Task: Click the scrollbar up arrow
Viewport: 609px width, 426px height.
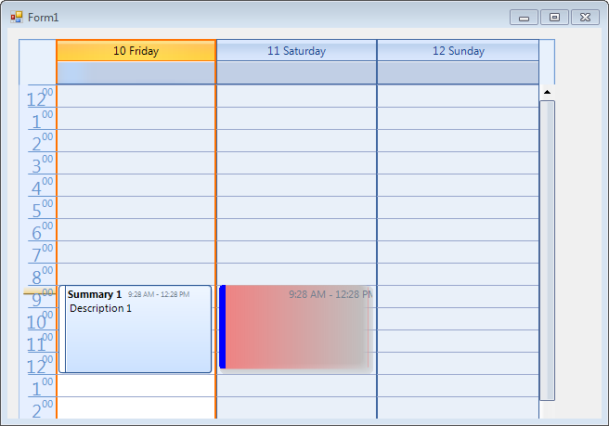Action: click(x=547, y=92)
